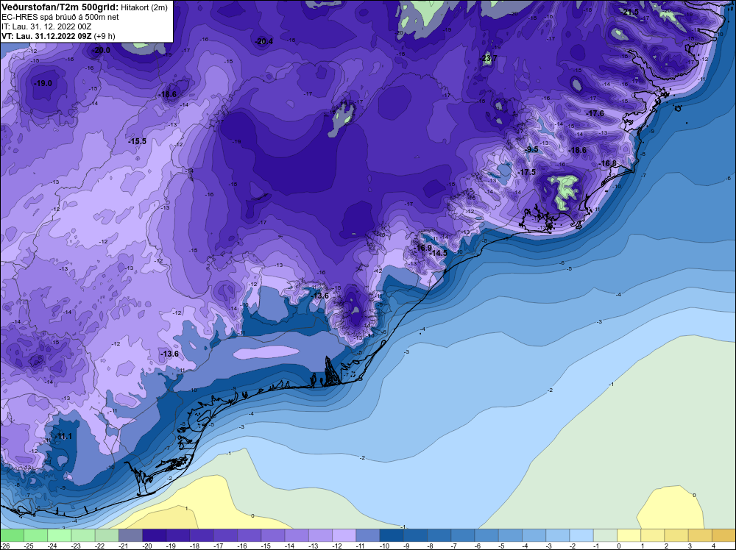This screenshot has width=736, height=550.
Task: Click the dark blue legend swatch between -10 and -9
Action: (392, 535)
